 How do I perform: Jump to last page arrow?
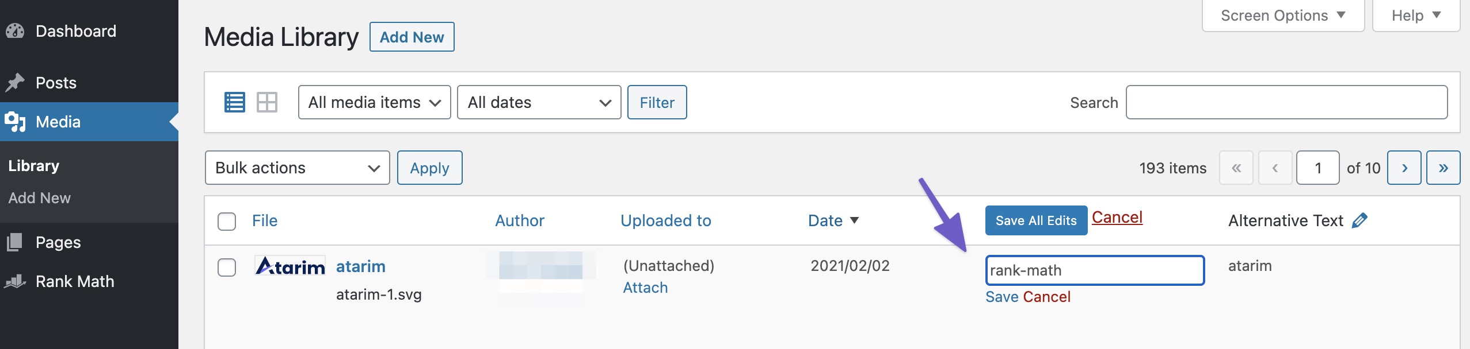pos(1443,168)
